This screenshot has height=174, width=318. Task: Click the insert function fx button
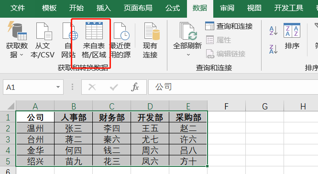tap(135, 87)
